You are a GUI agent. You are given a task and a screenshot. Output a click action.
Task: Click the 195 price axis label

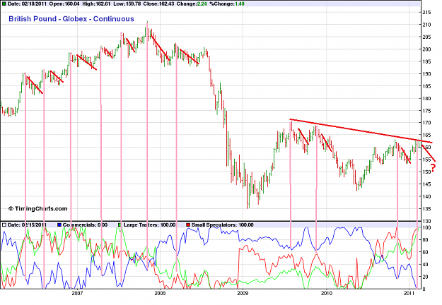point(426,61)
